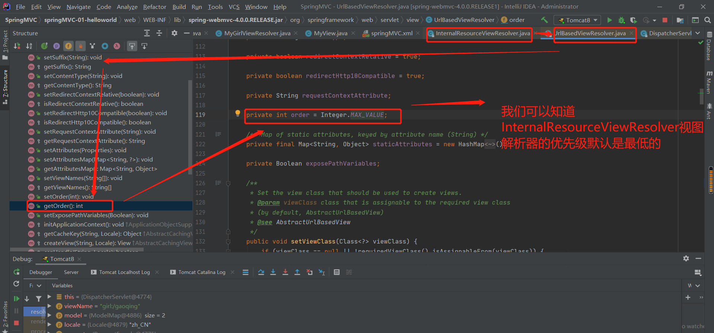Close the MyView.java tab

(x=353, y=33)
